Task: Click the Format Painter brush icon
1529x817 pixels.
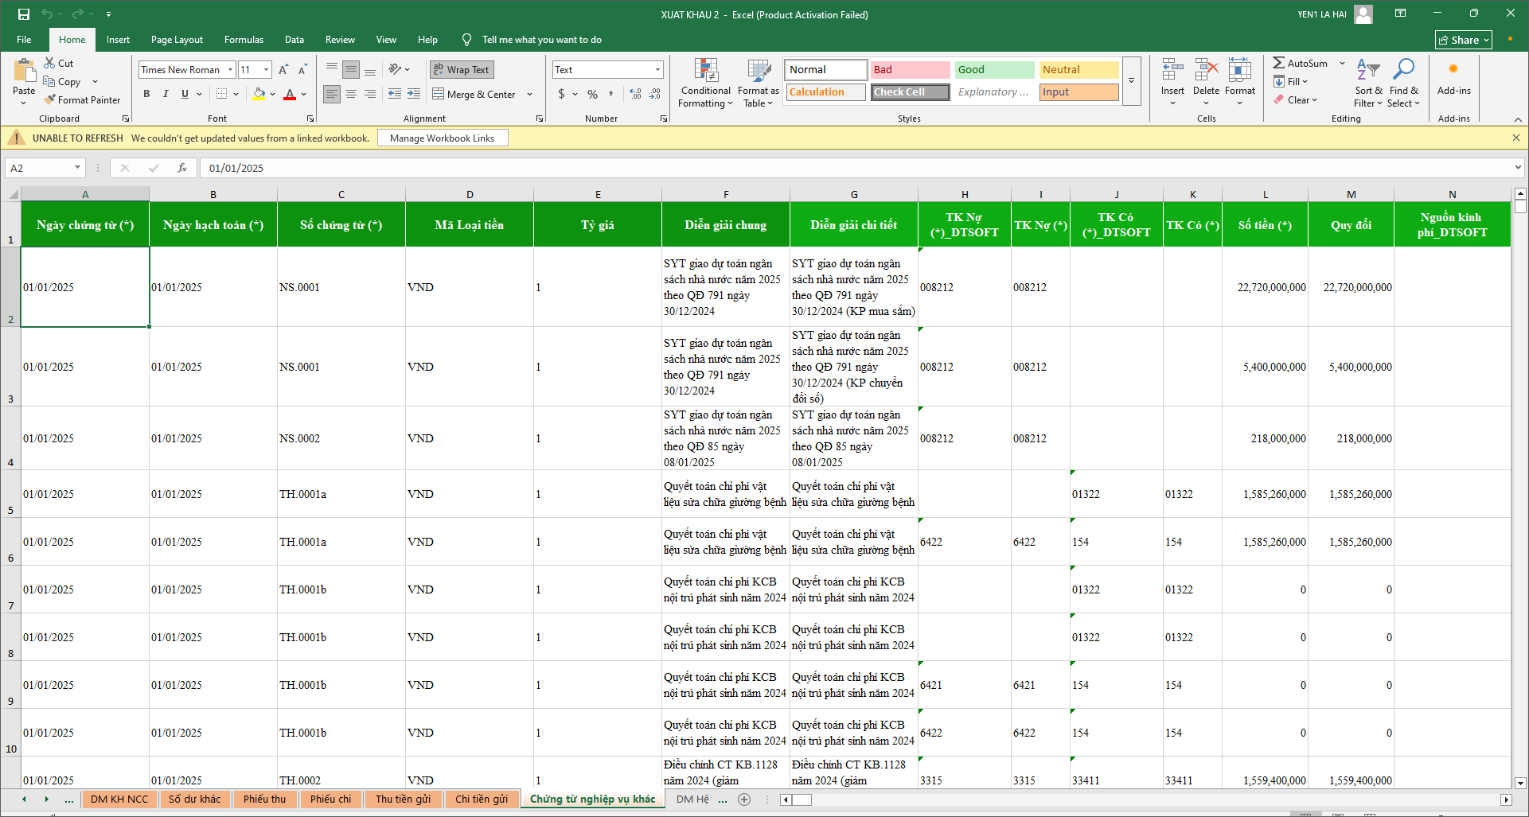Action: 50,100
